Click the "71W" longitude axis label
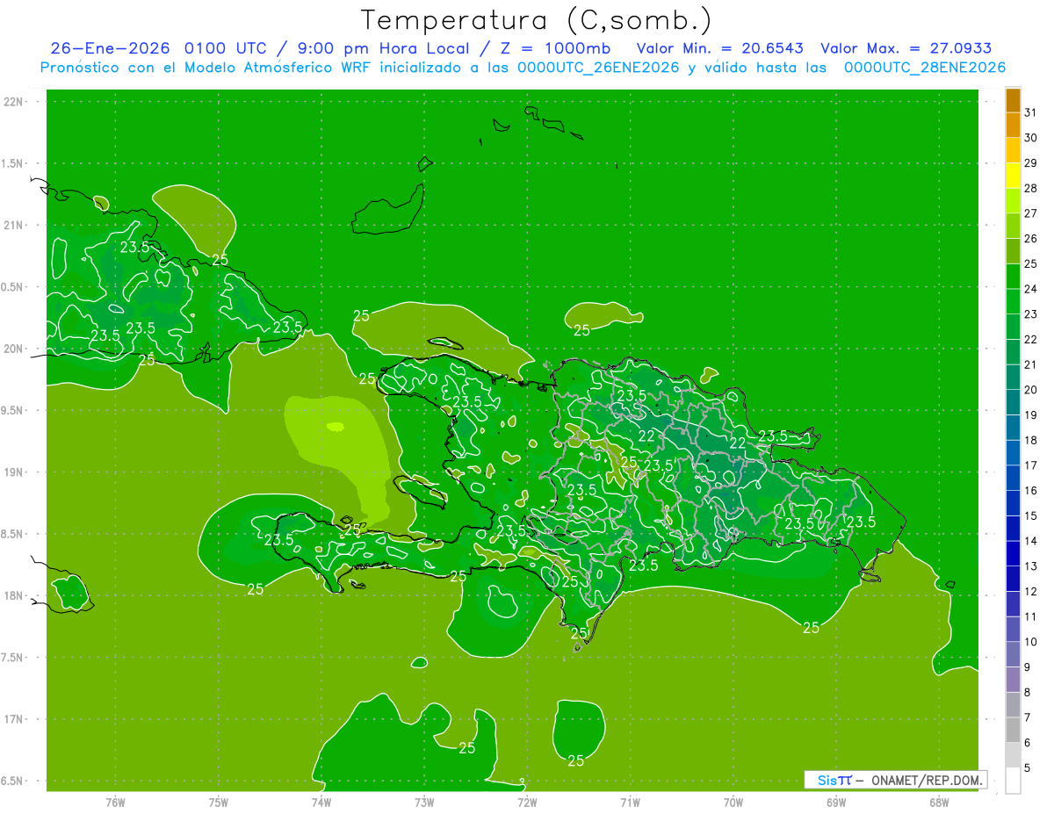1054x814 pixels. click(x=630, y=803)
